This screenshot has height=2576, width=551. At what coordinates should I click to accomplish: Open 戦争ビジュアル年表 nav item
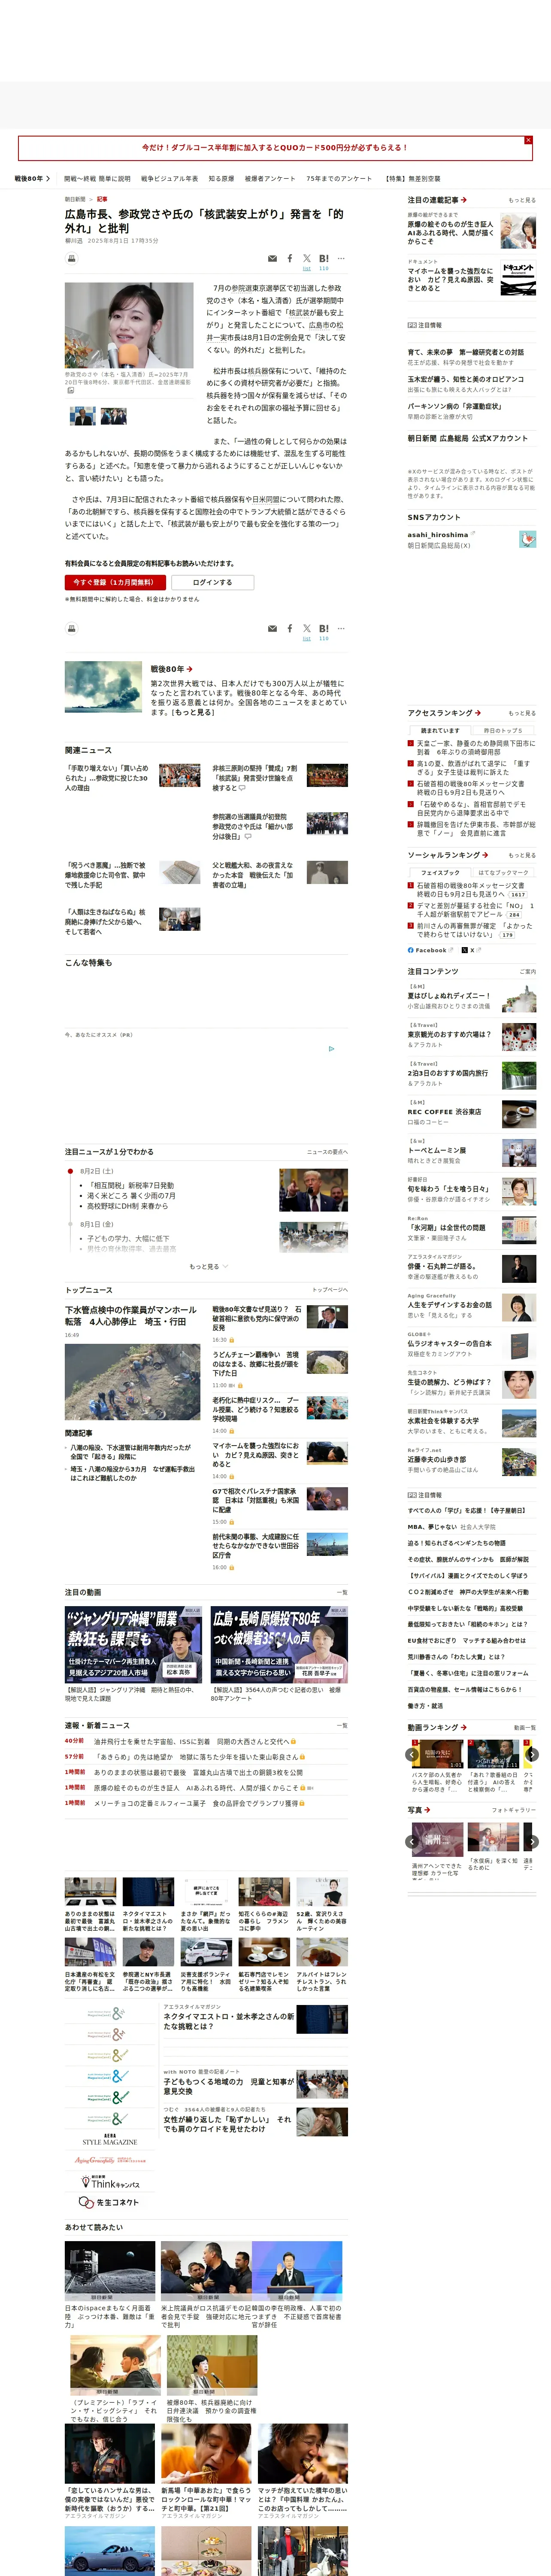(169, 179)
